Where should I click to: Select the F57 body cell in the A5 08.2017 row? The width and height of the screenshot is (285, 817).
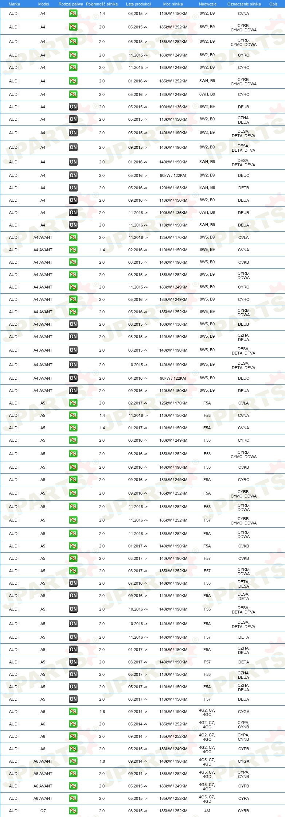pyautogui.click(x=207, y=699)
